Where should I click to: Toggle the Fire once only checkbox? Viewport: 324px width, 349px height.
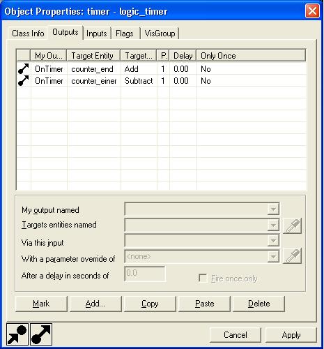[x=203, y=279]
